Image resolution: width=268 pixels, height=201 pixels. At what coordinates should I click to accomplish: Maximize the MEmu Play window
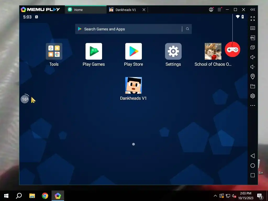pos(235,10)
